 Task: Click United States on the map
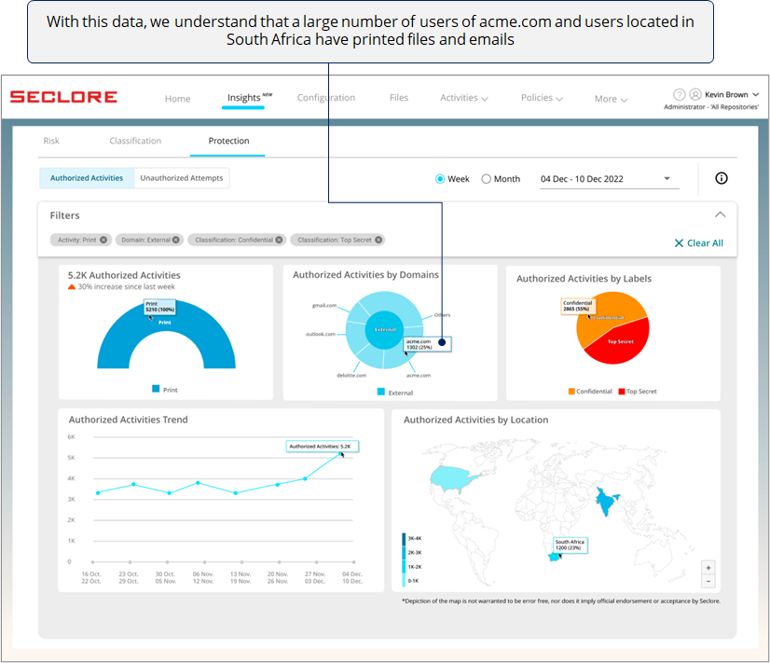click(x=452, y=477)
